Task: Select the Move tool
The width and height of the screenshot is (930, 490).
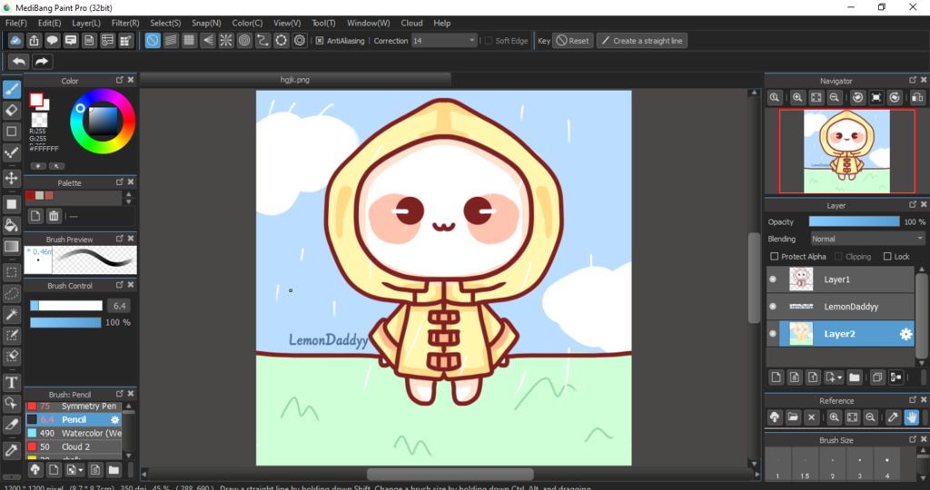Action: [x=12, y=178]
